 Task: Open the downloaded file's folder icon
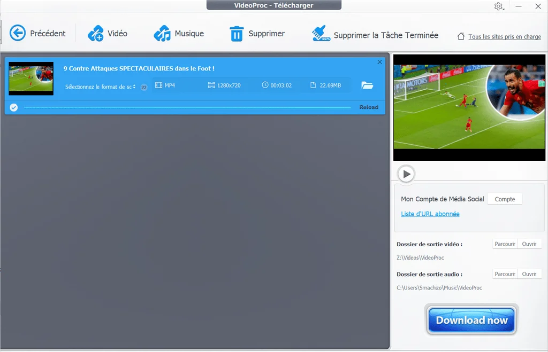tap(367, 85)
